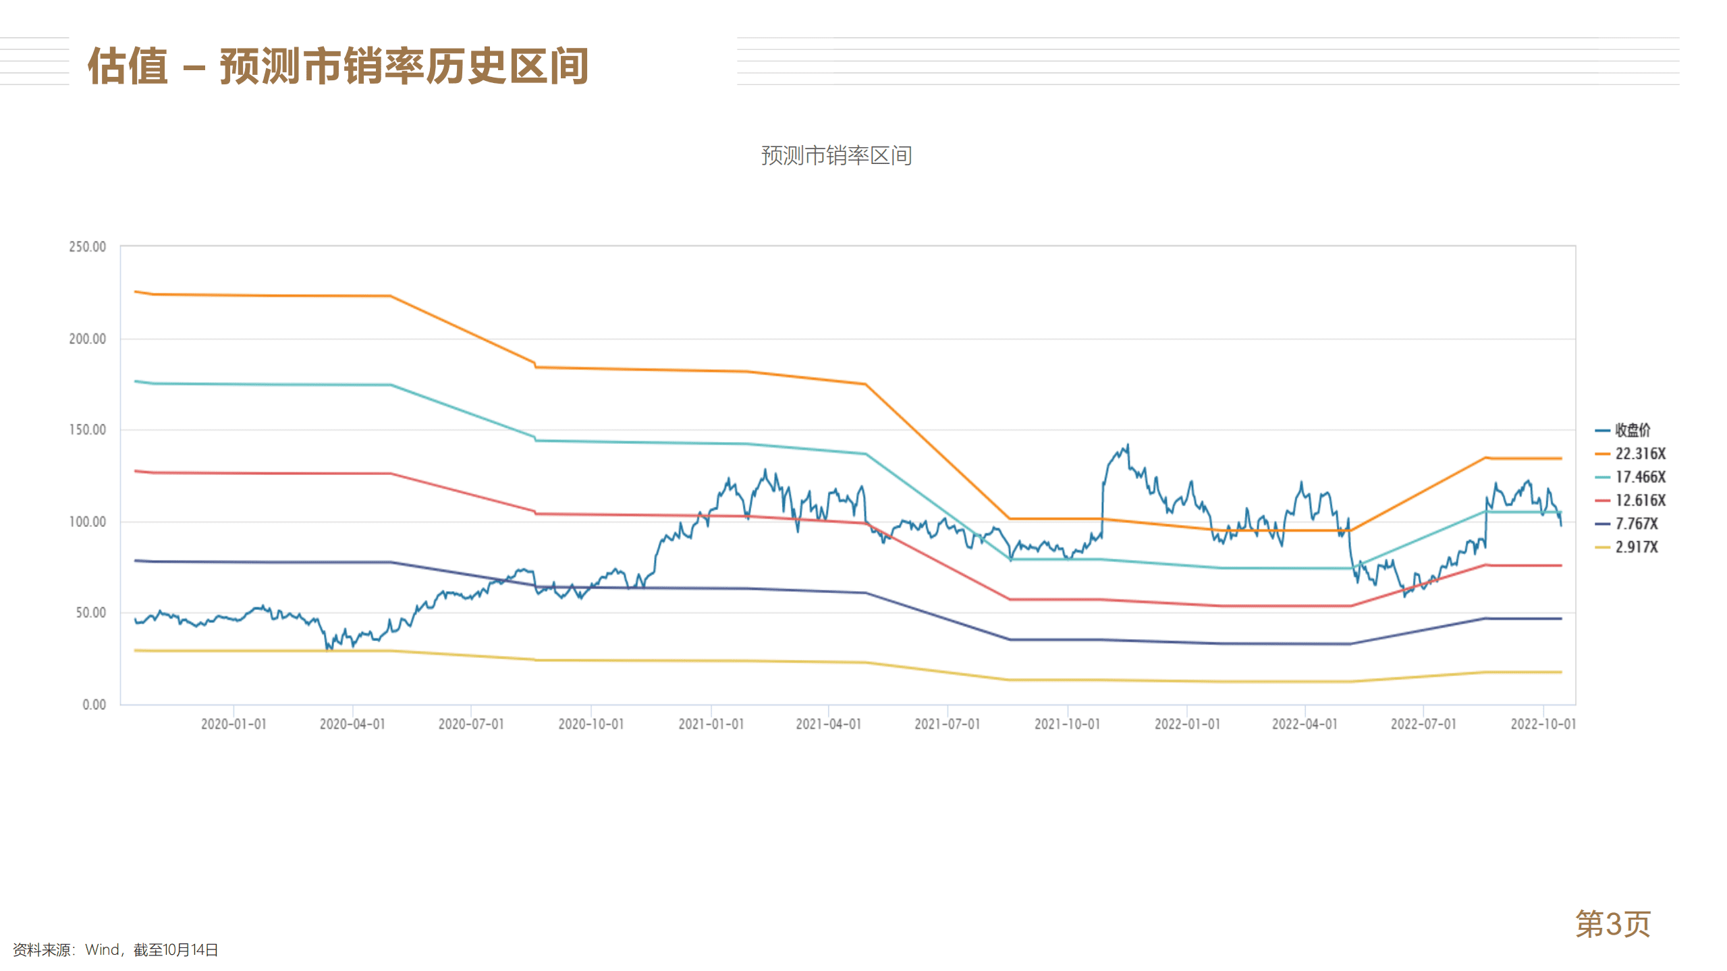Image resolution: width=1727 pixels, height=971 pixels.
Task: Click the 2022-07-01 x-axis label
Action: coord(1423,724)
